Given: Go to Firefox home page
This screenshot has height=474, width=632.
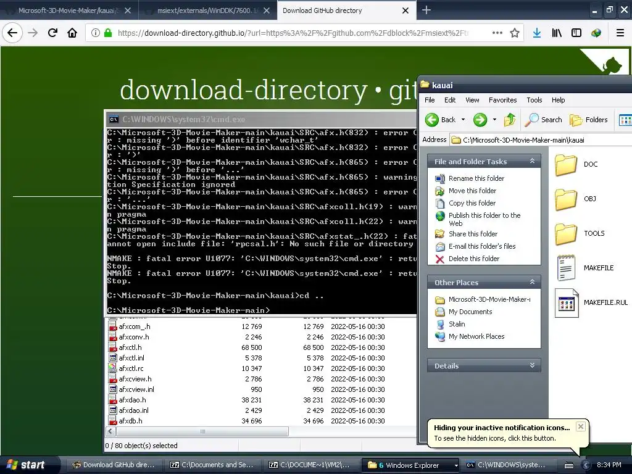Looking at the screenshot, I should pos(72,33).
